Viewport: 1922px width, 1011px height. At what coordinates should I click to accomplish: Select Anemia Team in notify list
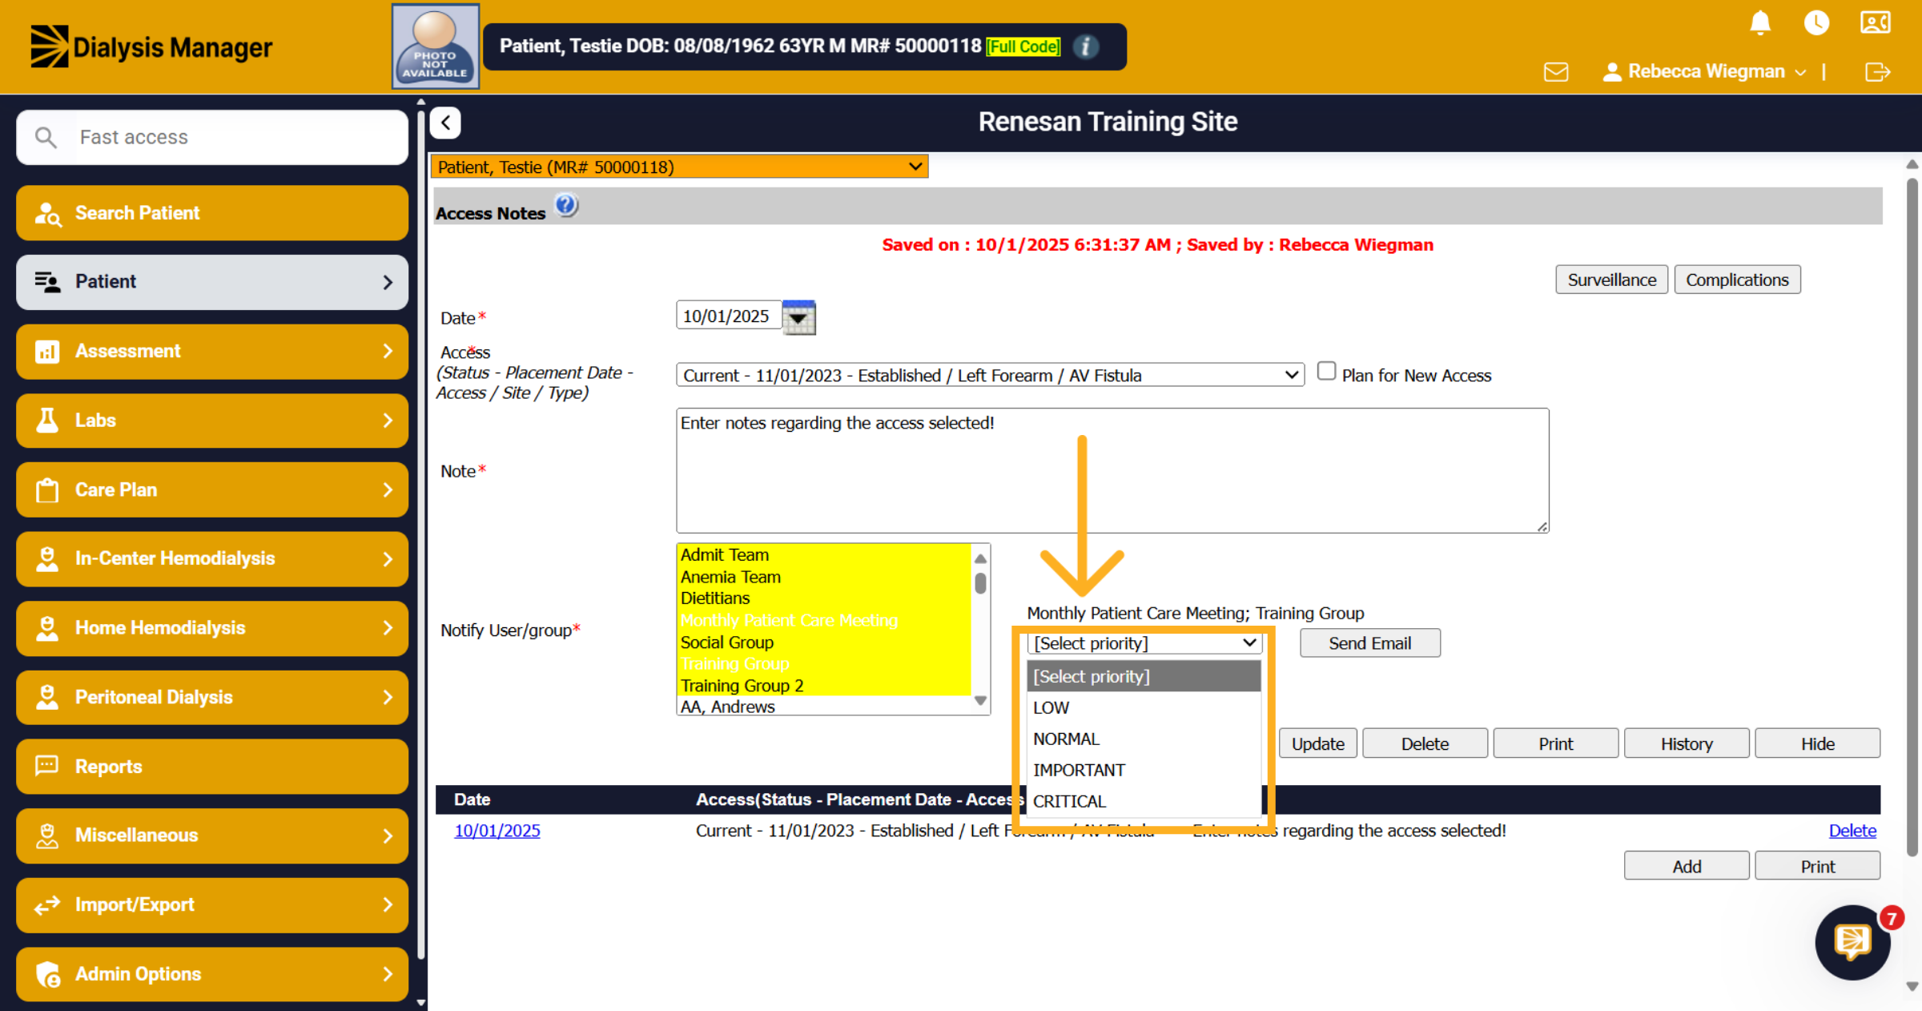click(x=824, y=577)
